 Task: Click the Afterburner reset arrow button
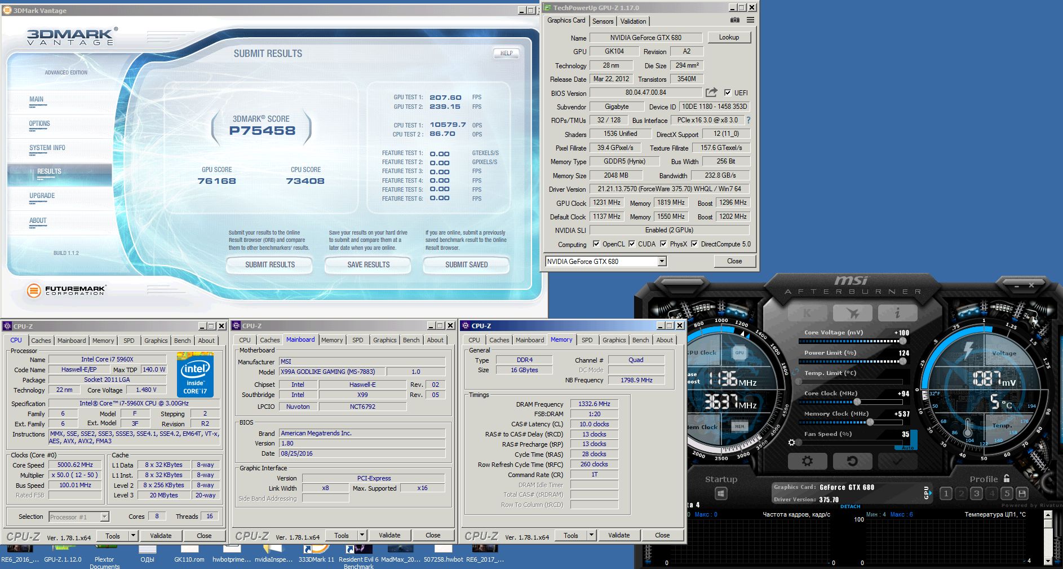pos(852,461)
